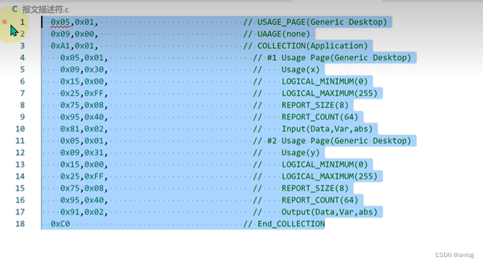Click the code 0x75,0x08, on line 8
This screenshot has height=264, width=483.
[84, 105]
